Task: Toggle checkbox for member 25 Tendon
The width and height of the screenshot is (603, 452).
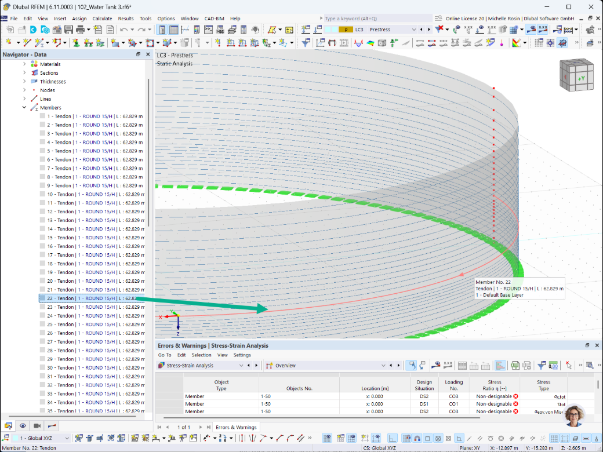Action: 43,325
